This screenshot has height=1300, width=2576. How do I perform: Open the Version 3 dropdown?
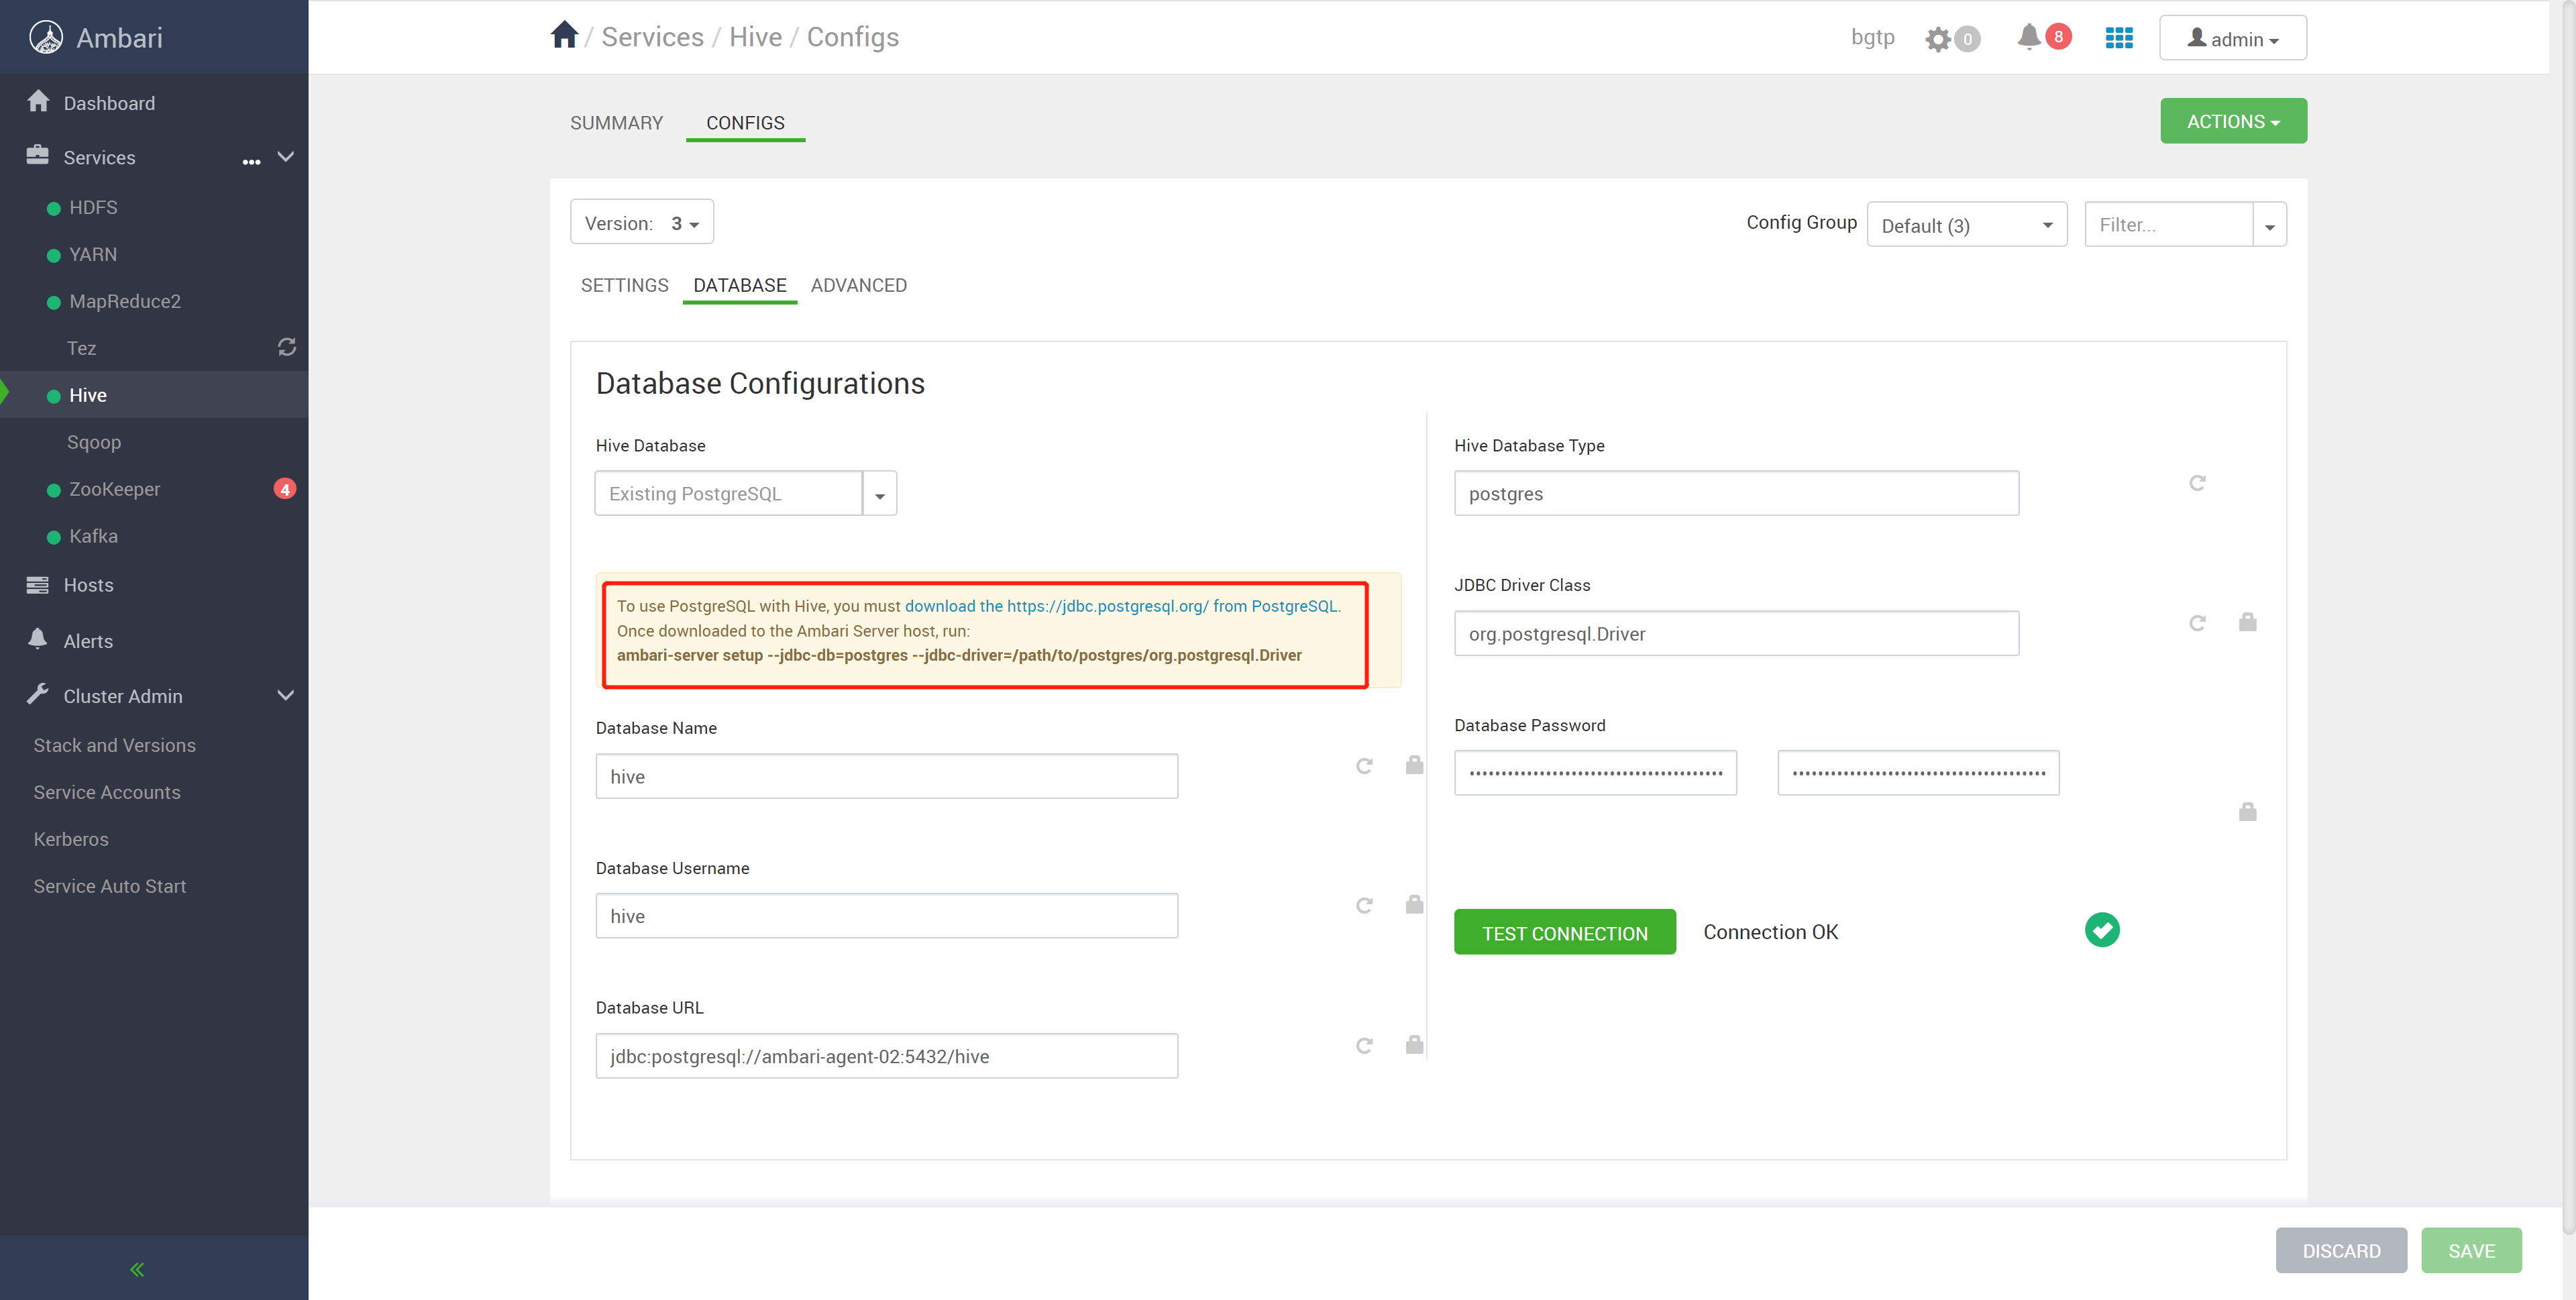pos(642,222)
